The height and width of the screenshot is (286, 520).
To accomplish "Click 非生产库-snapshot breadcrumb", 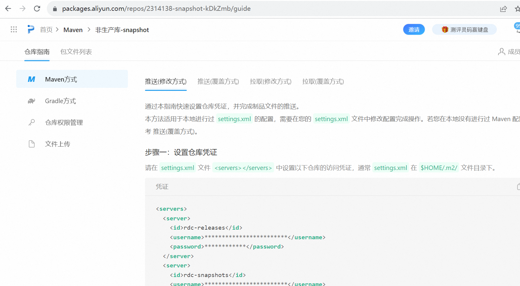I will pos(122,30).
